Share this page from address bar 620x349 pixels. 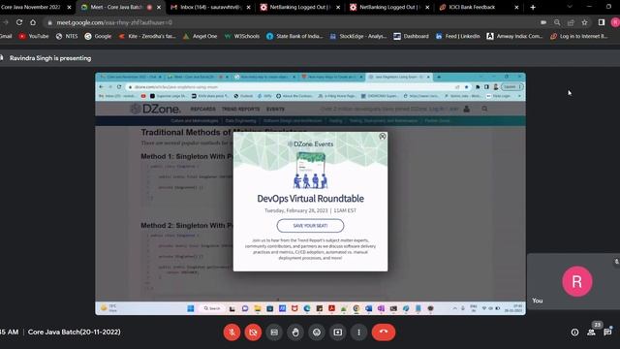coord(571,22)
